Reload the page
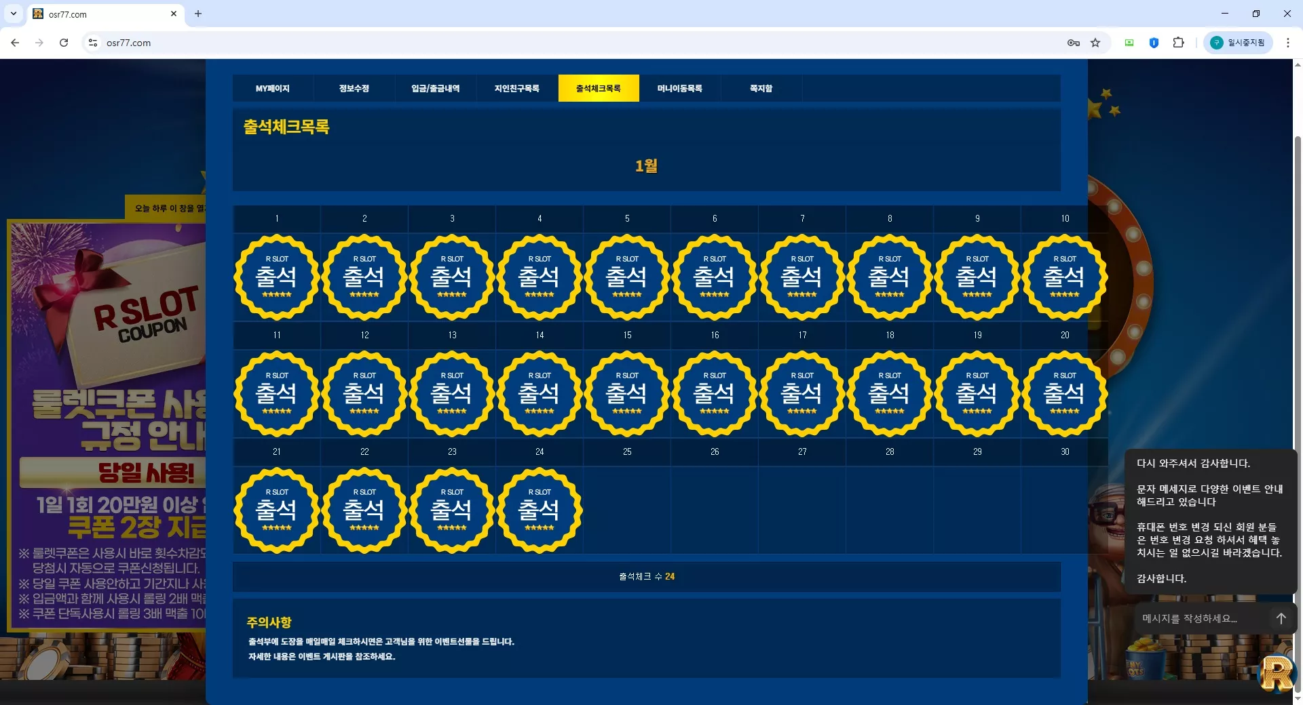 [64, 43]
